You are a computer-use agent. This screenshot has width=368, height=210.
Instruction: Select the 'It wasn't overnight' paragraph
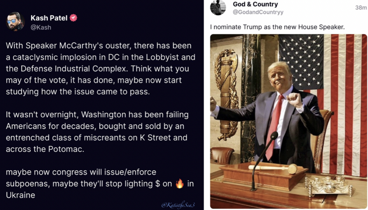pyautogui.click(x=97, y=132)
